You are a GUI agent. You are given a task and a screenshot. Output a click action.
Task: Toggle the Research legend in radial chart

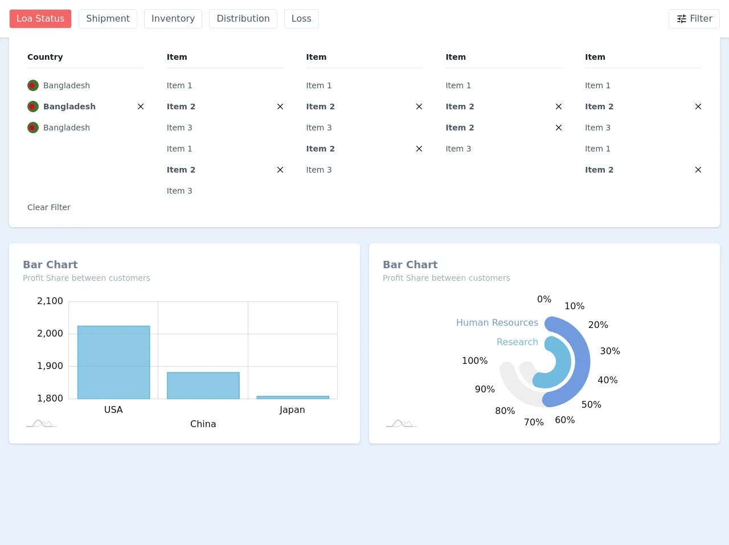point(517,342)
